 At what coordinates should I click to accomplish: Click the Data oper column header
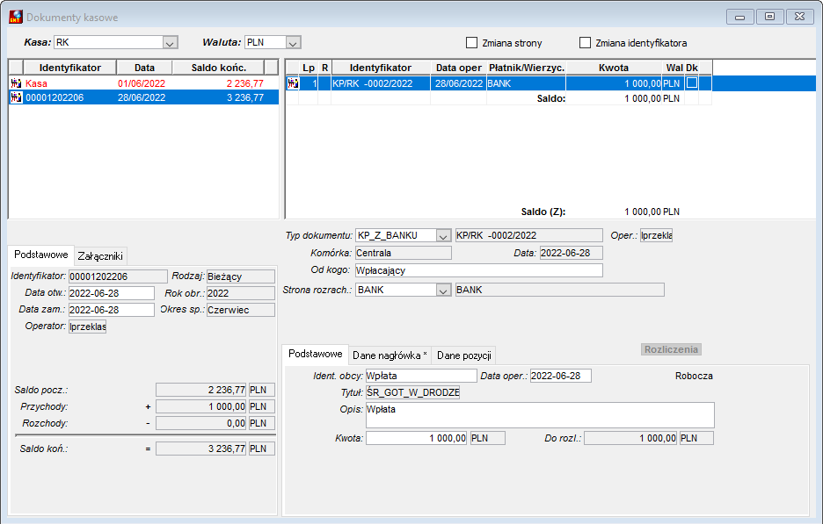click(x=459, y=68)
